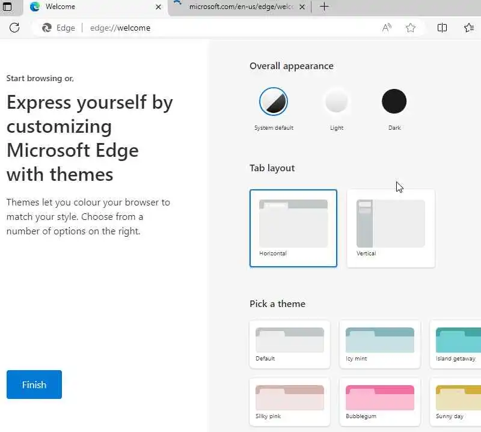Refresh the page with the reload icon

tap(14, 28)
